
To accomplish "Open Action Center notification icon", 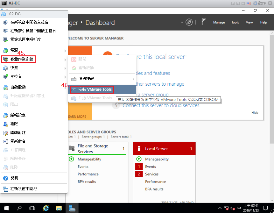I will [x=265, y=208].
